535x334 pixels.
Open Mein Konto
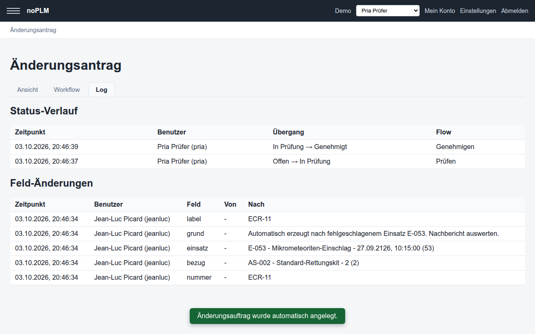(x=440, y=11)
